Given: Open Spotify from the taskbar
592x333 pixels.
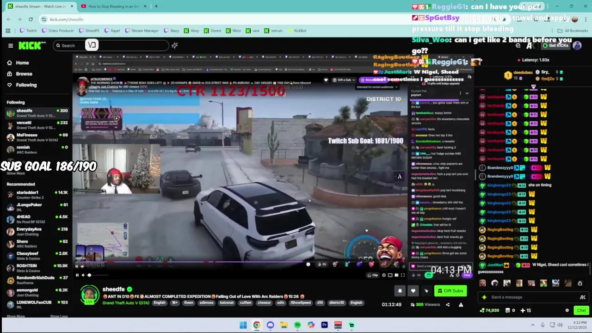Looking at the screenshot, I should [297, 325].
